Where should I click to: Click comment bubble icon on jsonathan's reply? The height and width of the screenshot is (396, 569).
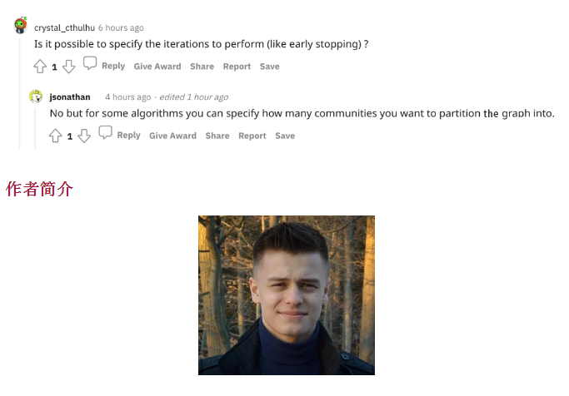click(x=105, y=132)
